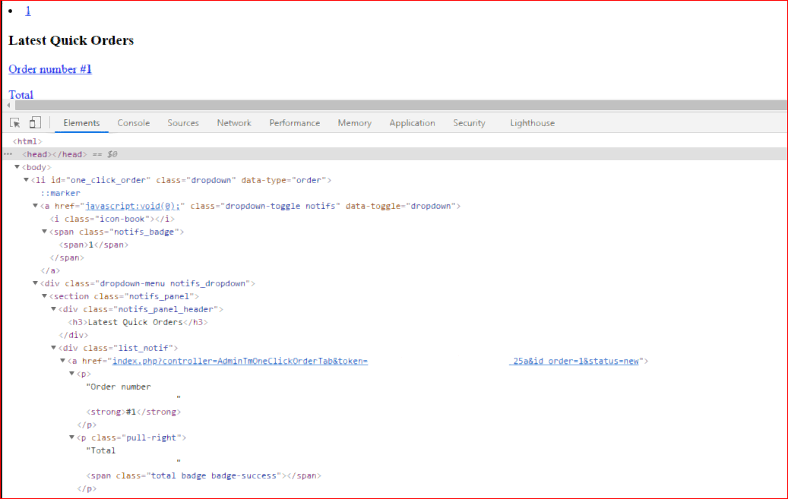Go to the Security tab

[x=469, y=123]
